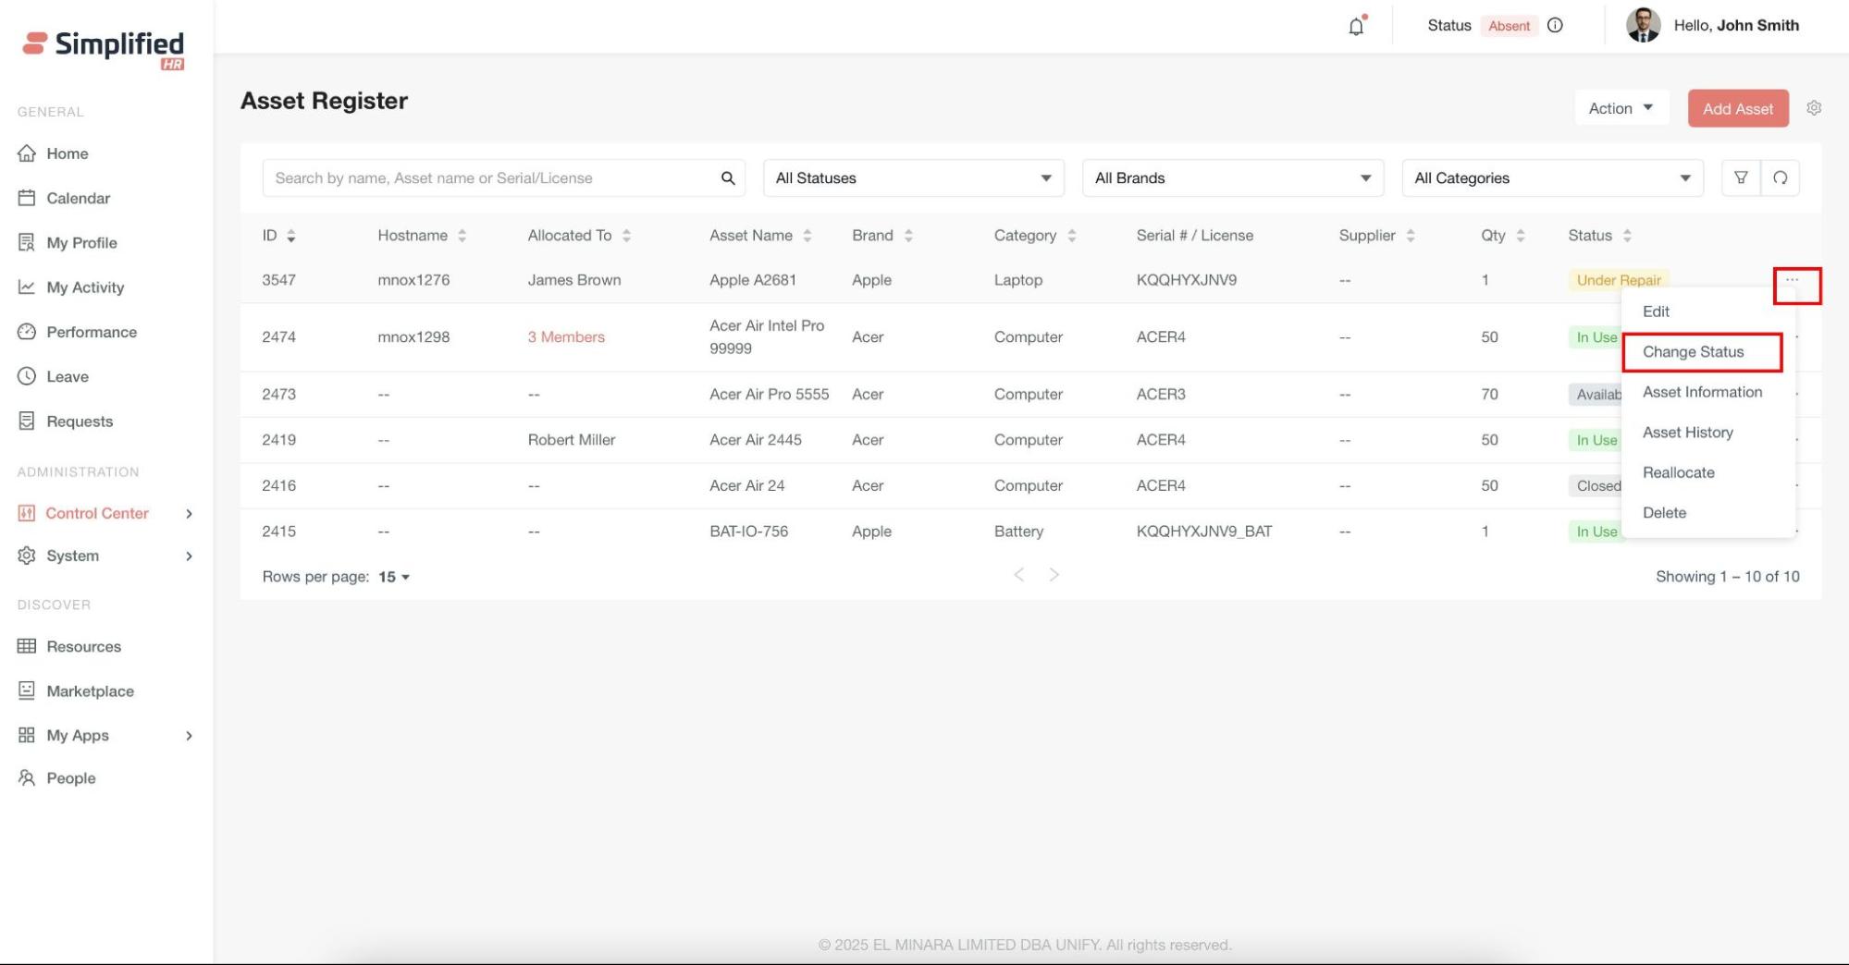This screenshot has height=965, width=1849.
Task: Sort by the Qty column
Action: point(1520,237)
